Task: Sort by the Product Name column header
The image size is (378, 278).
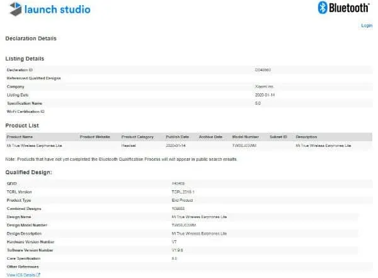Action: click(x=20, y=137)
